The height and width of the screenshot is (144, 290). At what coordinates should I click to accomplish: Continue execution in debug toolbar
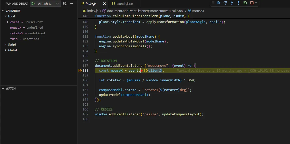point(219,3)
